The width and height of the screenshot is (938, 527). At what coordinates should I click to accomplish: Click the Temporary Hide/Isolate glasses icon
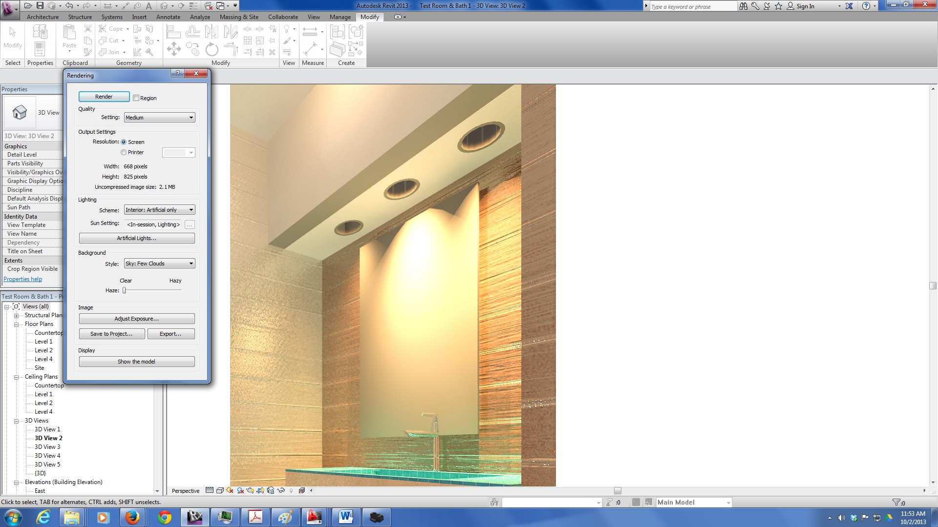281,491
